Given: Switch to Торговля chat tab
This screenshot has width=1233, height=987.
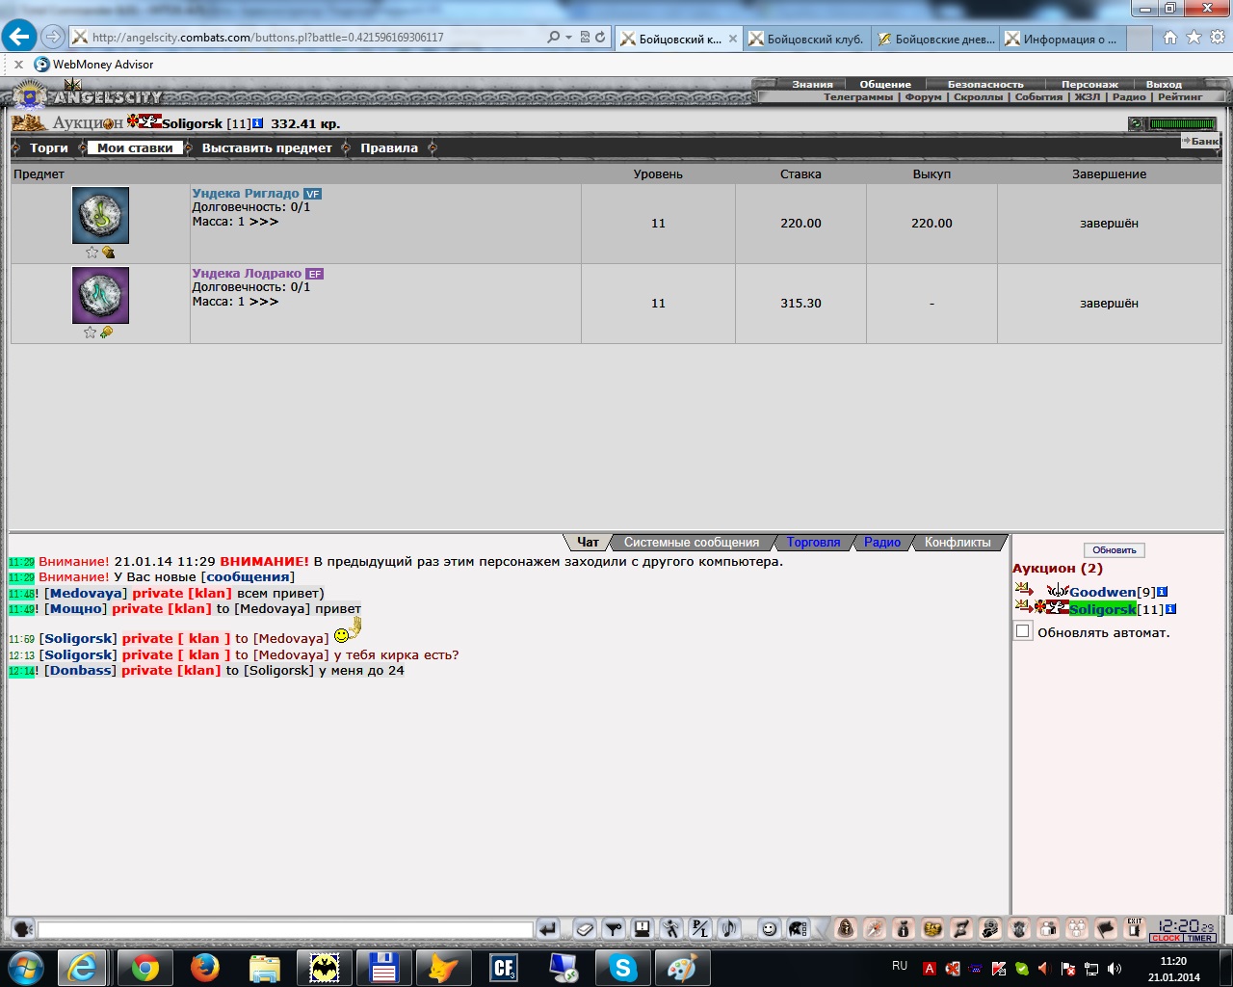Looking at the screenshot, I should [x=813, y=543].
